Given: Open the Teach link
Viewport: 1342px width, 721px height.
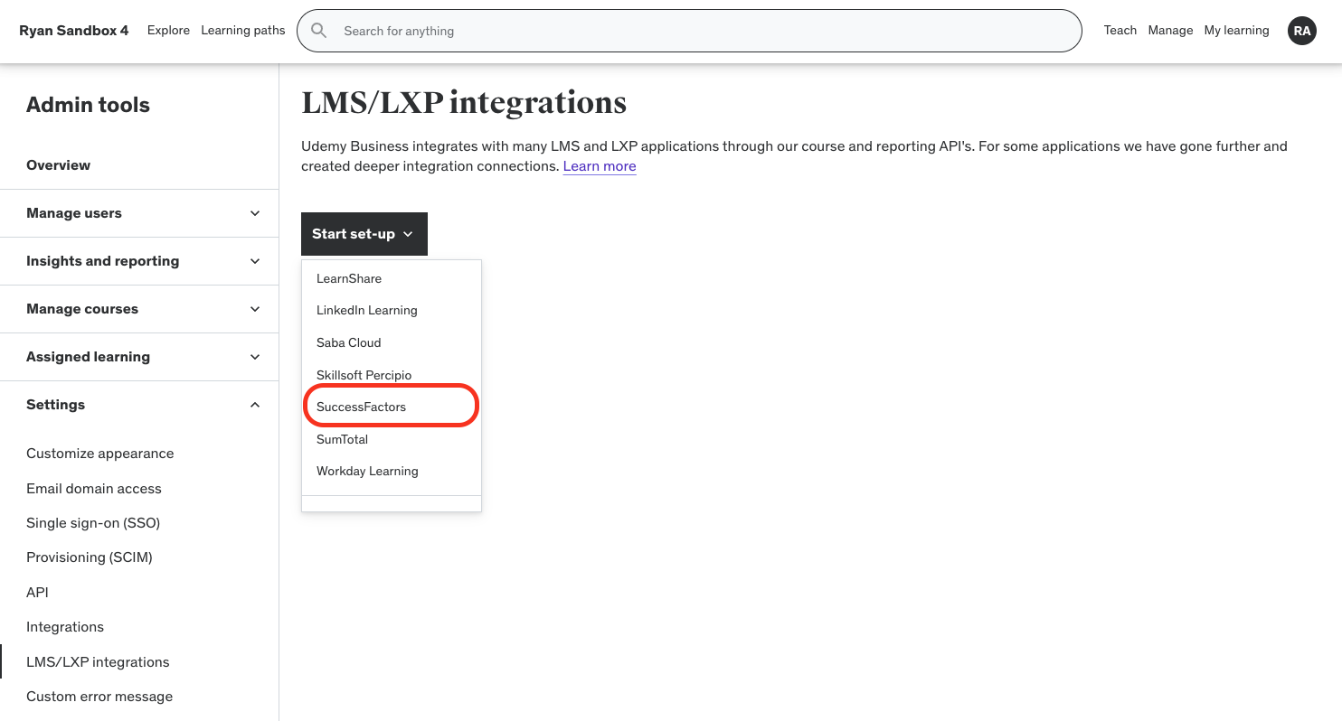Looking at the screenshot, I should 1120,31.
